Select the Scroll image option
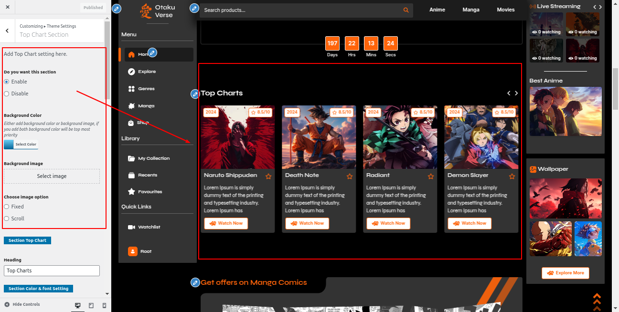This screenshot has width=619, height=312. [x=7, y=218]
